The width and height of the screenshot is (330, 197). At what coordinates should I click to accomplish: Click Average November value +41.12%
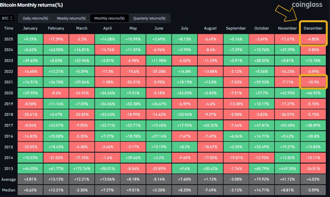tap(287, 179)
